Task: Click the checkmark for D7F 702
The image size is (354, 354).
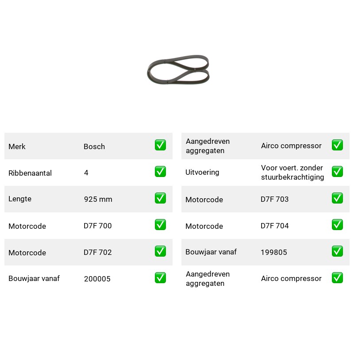Action: (x=160, y=251)
